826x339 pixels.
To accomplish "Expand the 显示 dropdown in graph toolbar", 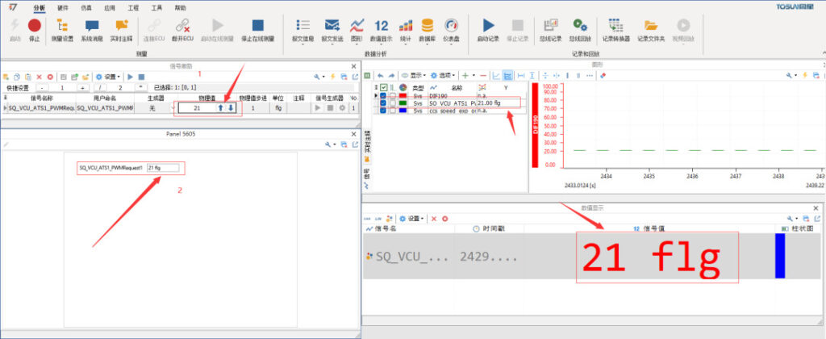I will [415, 75].
